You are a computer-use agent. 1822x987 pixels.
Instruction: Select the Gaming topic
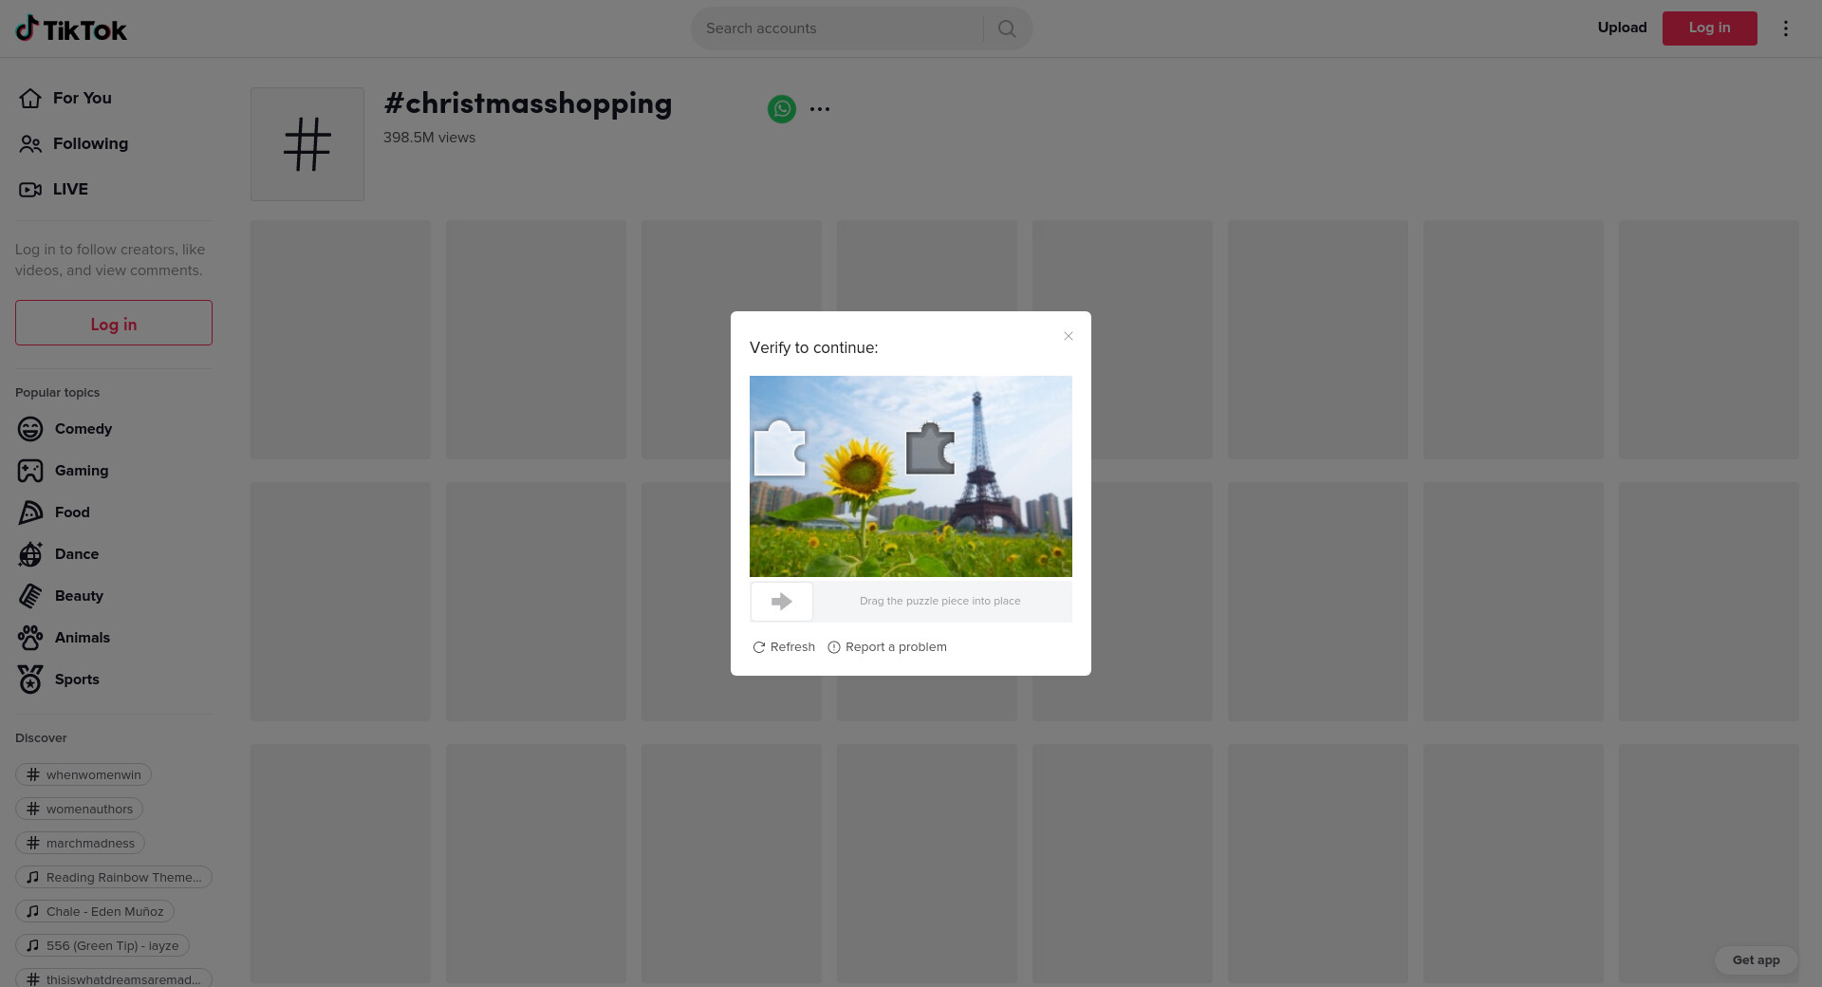[81, 471]
